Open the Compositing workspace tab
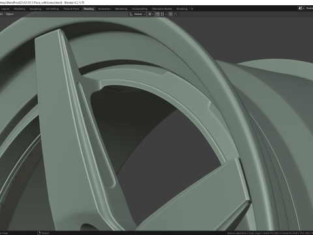Viewport: 313px width, 235px height. click(x=140, y=9)
